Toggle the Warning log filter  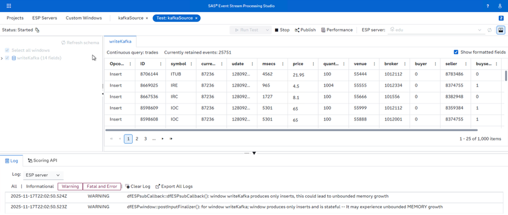[70, 186]
